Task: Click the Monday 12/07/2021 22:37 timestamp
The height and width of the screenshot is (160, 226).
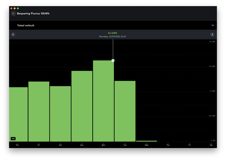Action: (x=113, y=37)
